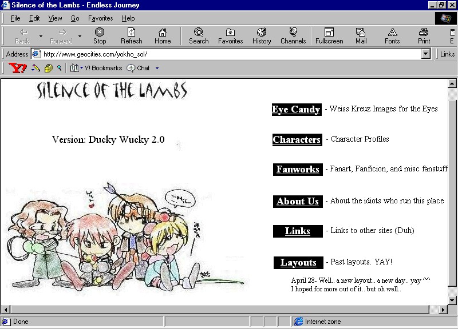Open the File menu
The height and width of the screenshot is (329, 458).
(15, 18)
